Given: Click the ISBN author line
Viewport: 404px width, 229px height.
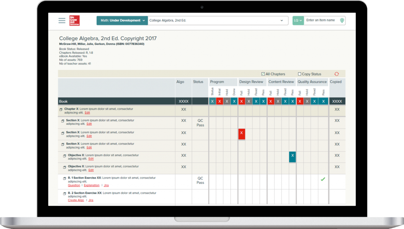Looking at the screenshot, I should click(x=102, y=44).
